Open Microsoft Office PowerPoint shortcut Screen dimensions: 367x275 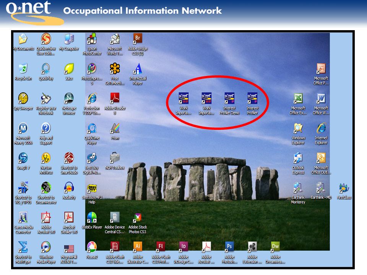pyautogui.click(x=321, y=68)
